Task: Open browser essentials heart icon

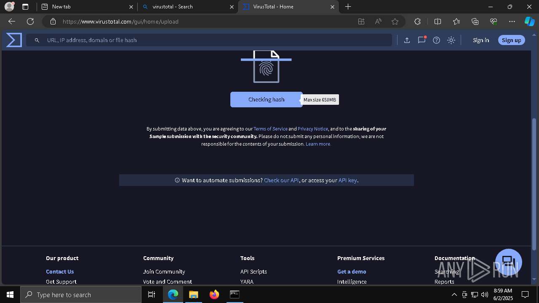Action: [494, 21]
